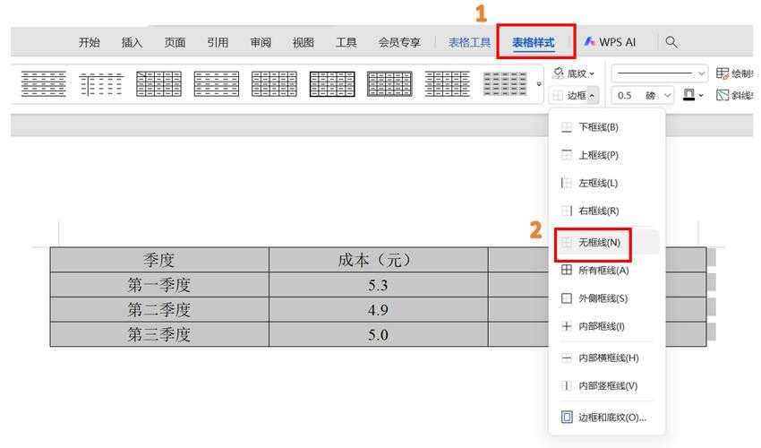This screenshot has width=761, height=448.
Task: Choose the gray shaded table style thumbnail
Action: [505, 83]
